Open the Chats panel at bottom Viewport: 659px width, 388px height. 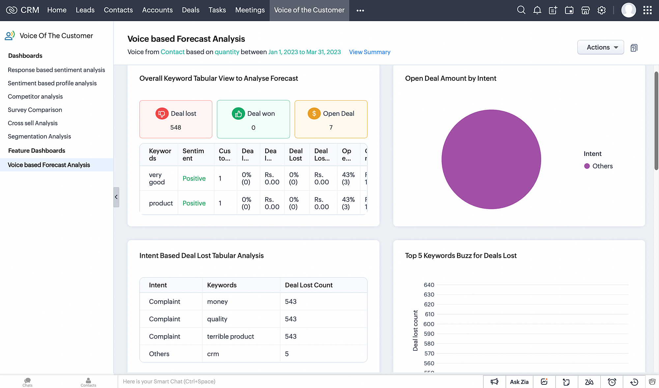[27, 382]
